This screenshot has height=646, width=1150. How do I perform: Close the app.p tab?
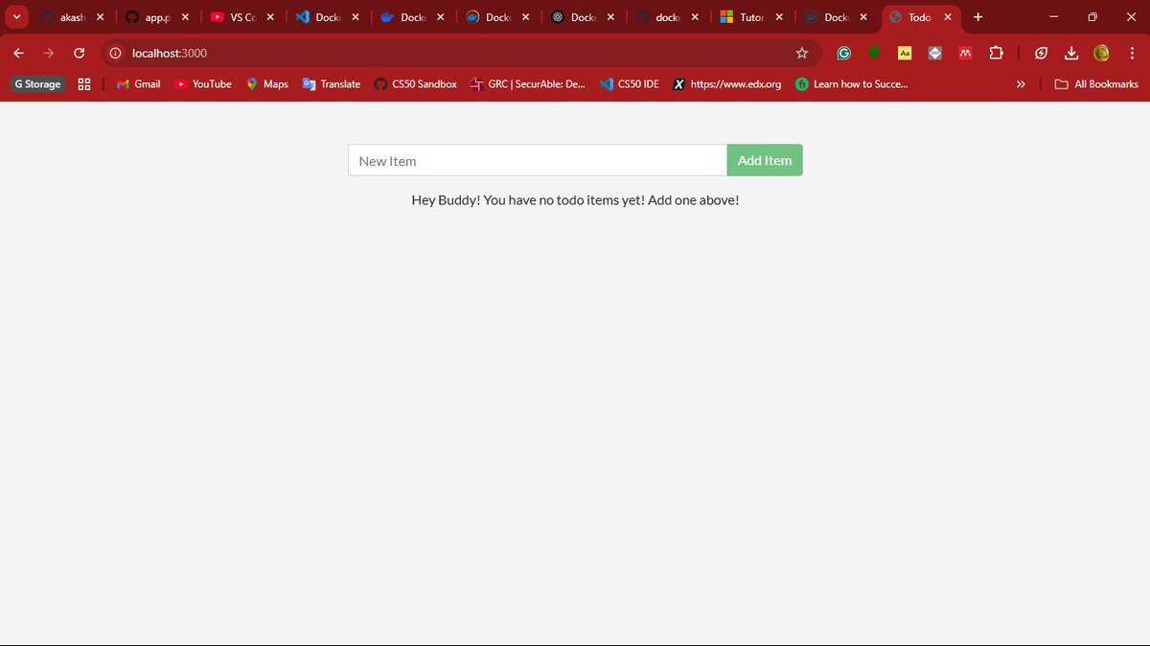coord(185,17)
